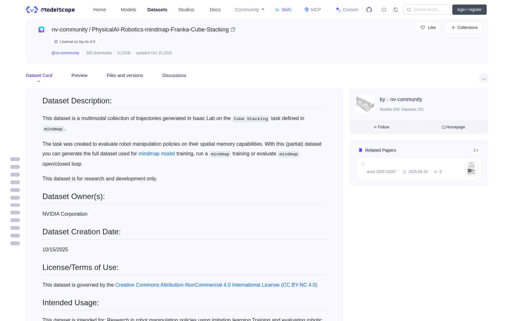Image resolution: width=514 pixels, height=321 pixels.
Task: Navigate to Models
Action: (128, 10)
